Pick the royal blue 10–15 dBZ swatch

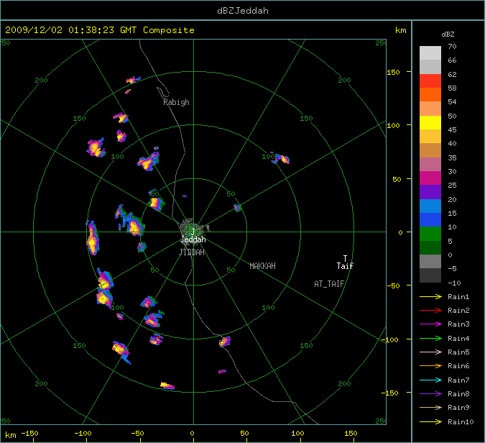click(x=430, y=220)
